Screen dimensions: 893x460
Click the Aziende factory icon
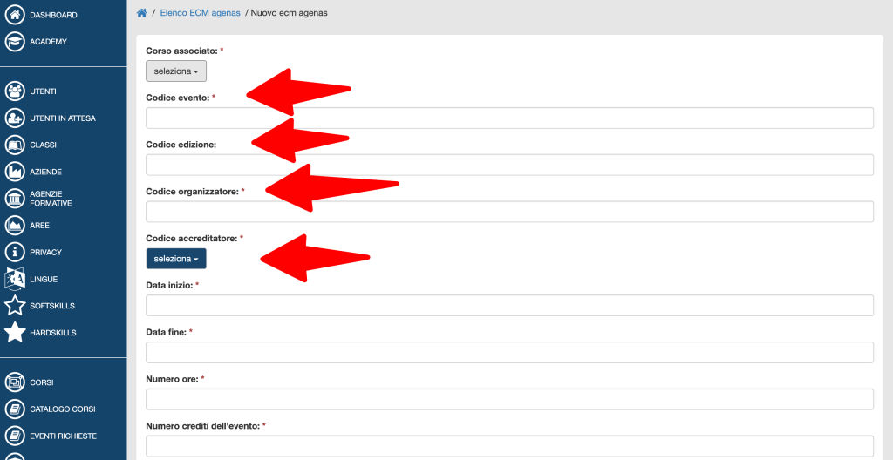tap(15, 172)
